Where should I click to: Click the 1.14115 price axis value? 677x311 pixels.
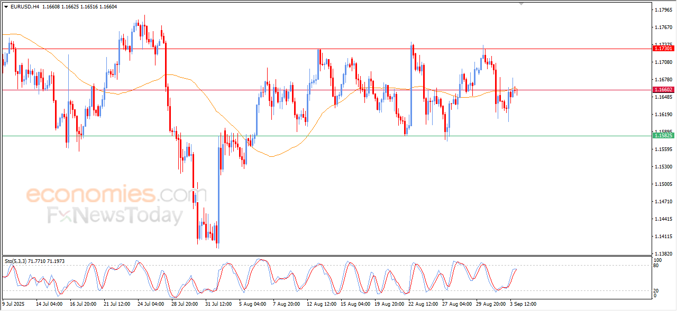click(x=663, y=237)
